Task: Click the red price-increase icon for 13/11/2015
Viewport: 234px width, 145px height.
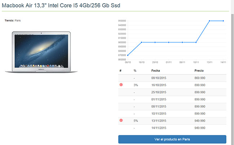Action: [x=121, y=120]
